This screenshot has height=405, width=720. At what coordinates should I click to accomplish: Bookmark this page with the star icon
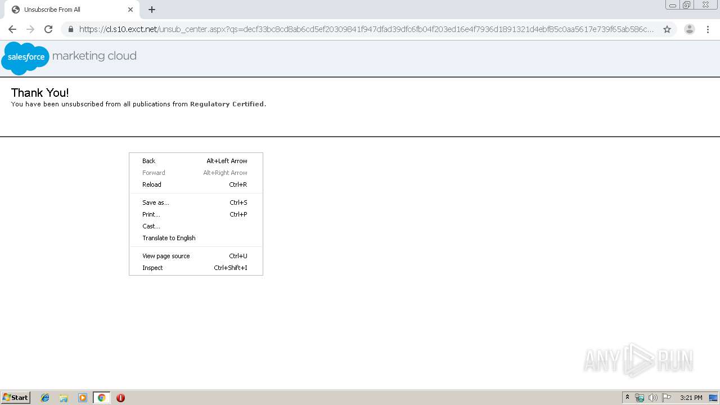667,29
